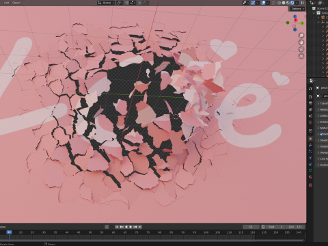Click the End frame field
The image size is (328, 246).
295,227
